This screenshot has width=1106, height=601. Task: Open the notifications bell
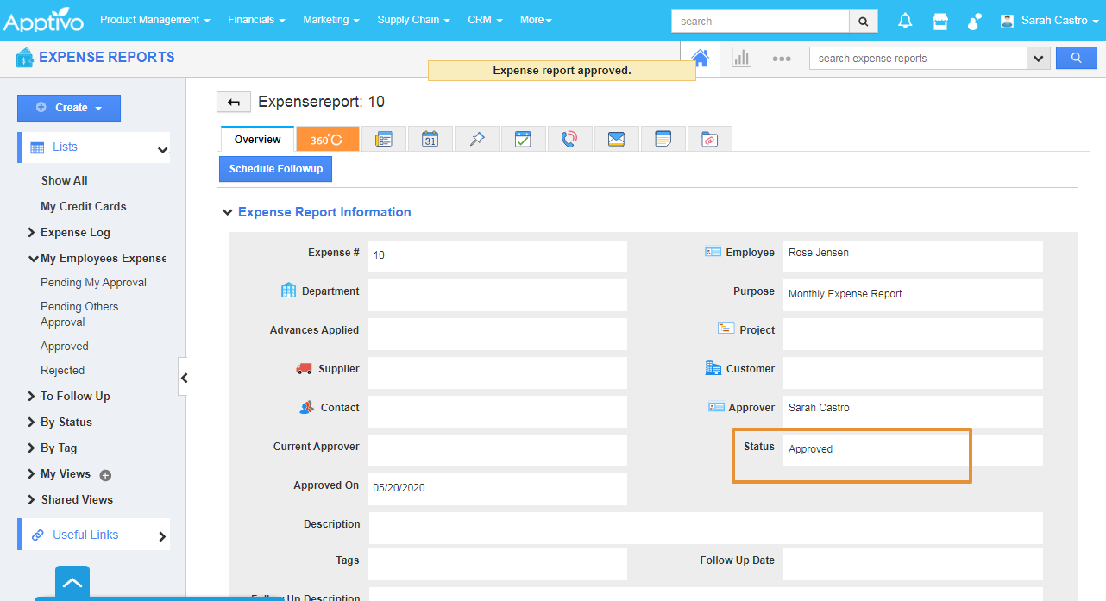(905, 21)
